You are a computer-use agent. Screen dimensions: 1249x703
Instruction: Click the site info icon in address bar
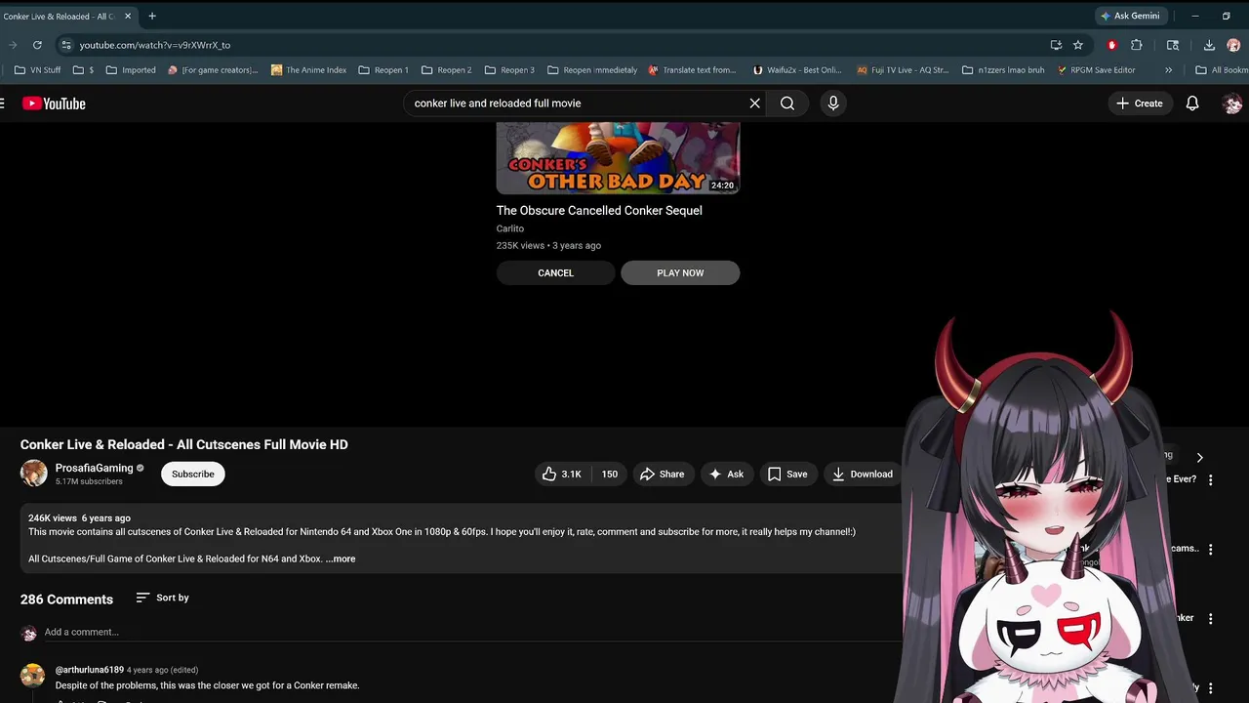point(65,45)
